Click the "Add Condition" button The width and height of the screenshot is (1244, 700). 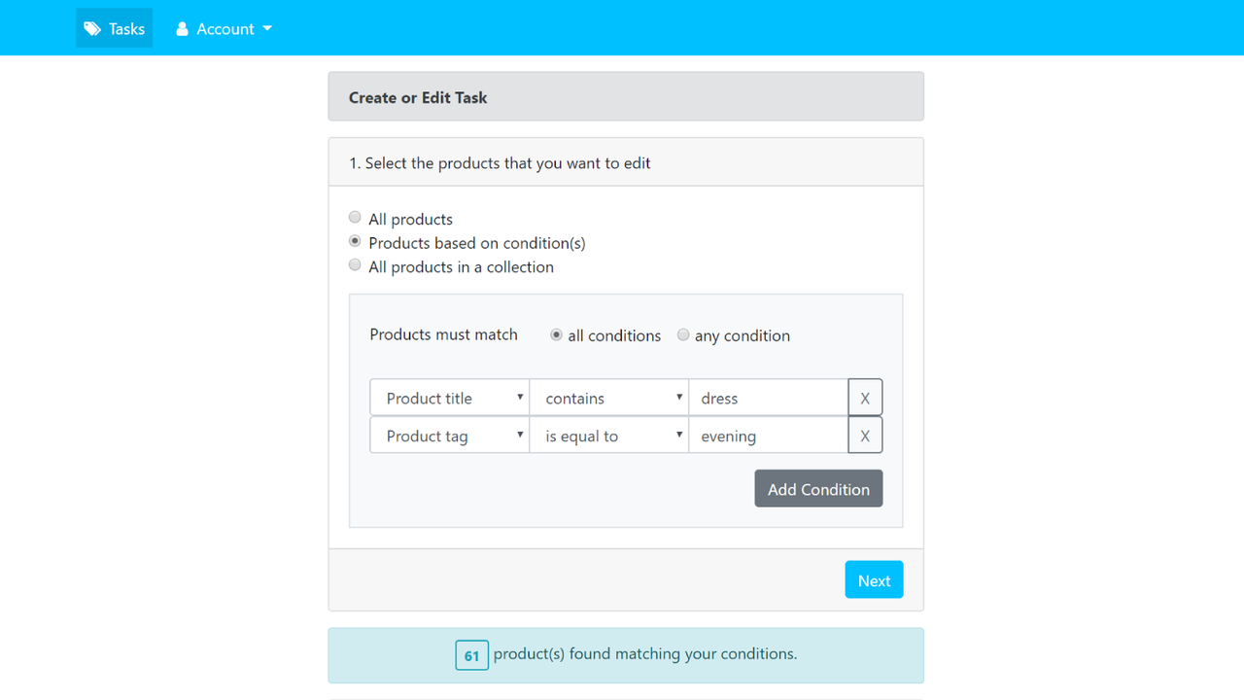click(818, 488)
